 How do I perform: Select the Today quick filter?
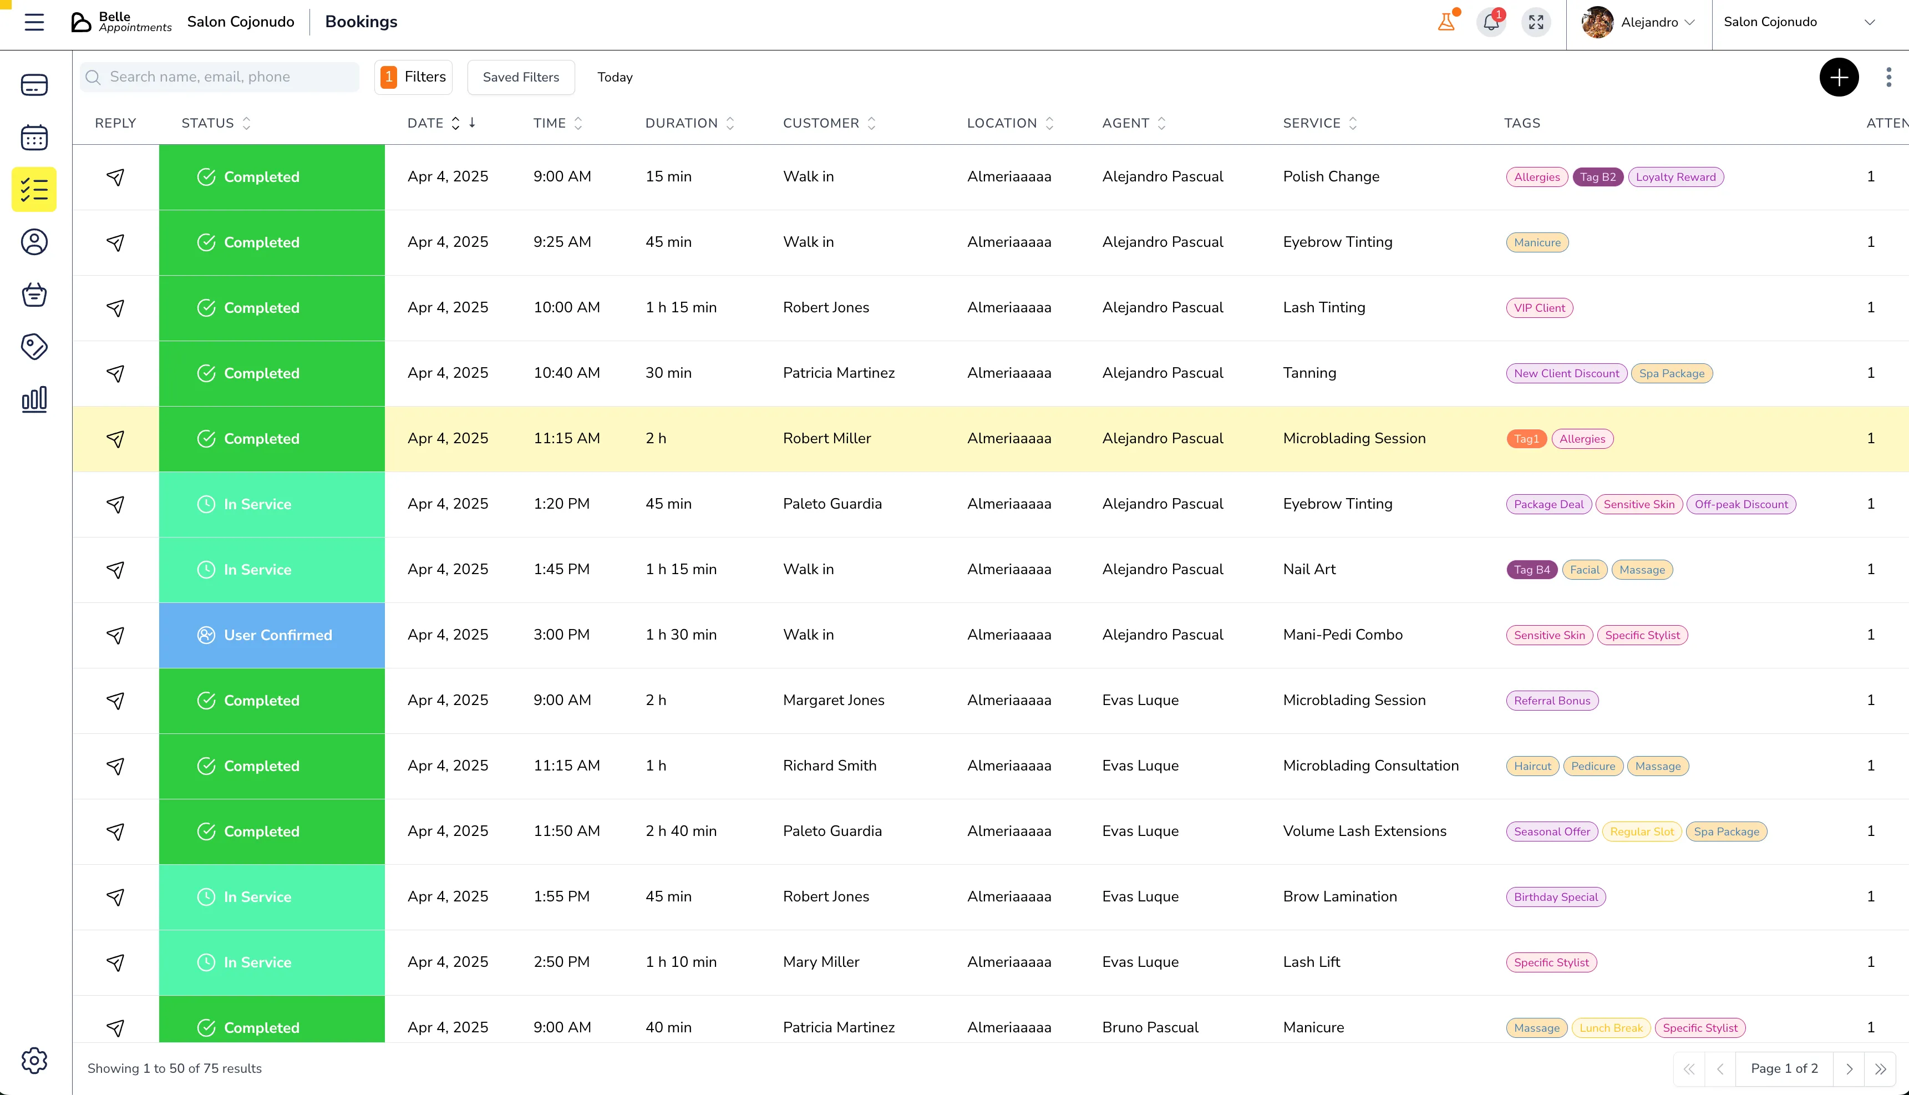coord(615,77)
